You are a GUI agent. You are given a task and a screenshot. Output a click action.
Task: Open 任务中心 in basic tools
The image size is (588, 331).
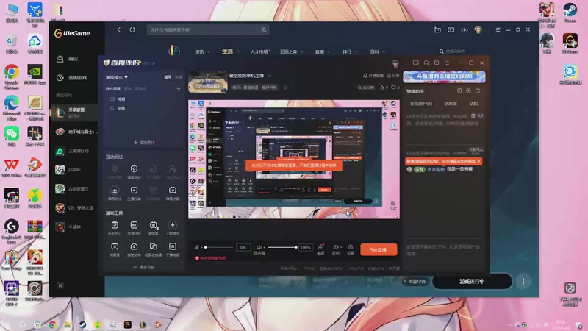pos(115,228)
